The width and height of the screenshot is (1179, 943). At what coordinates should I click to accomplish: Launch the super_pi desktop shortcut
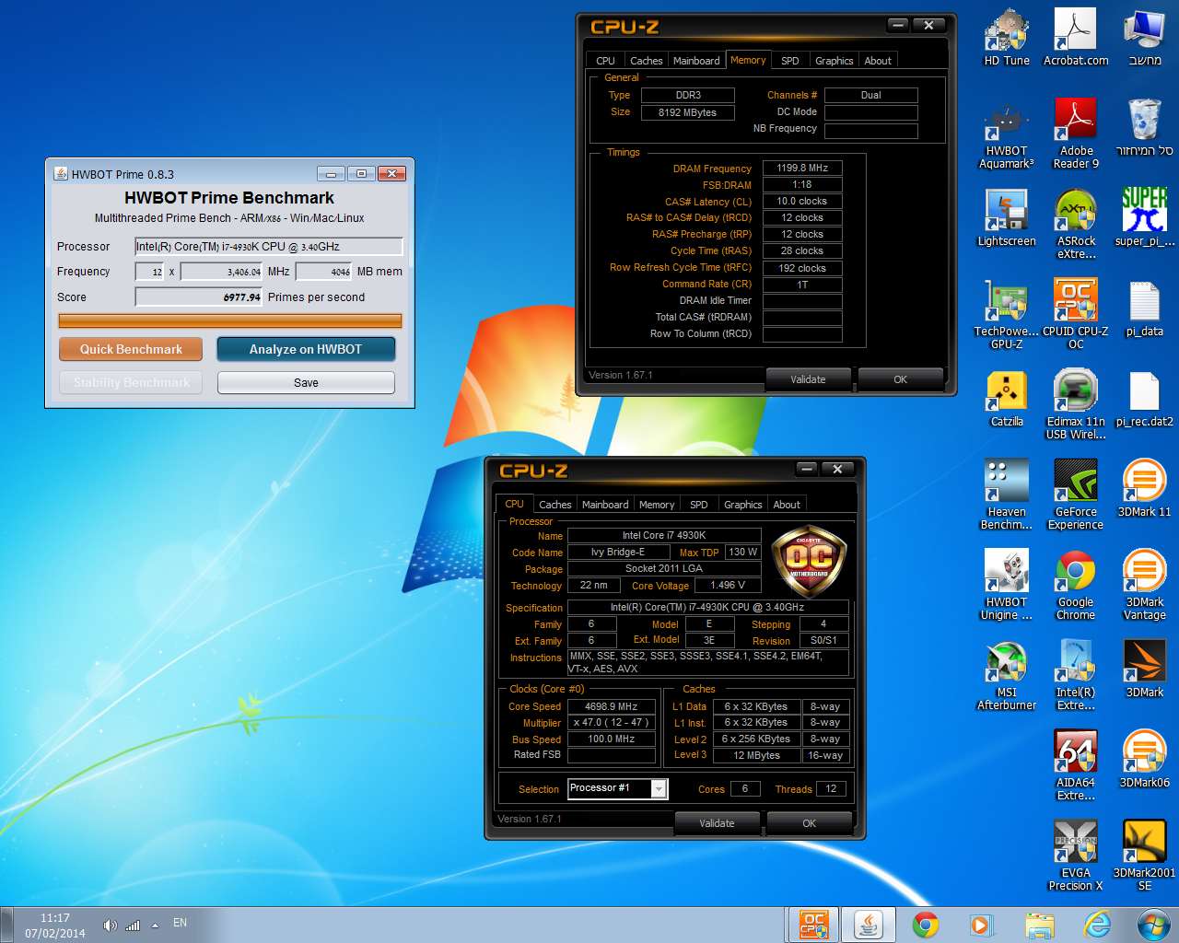[1145, 218]
